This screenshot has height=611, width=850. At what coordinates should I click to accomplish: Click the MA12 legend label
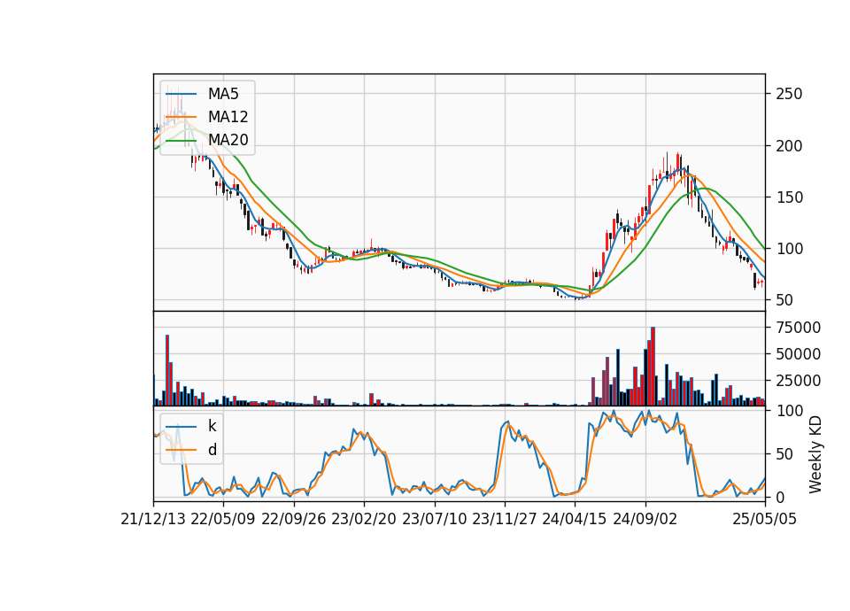[228, 117]
